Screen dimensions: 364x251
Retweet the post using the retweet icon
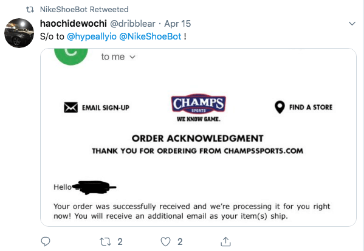[105, 242]
